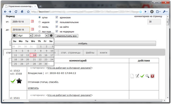
Task: Go to previous month in datepicker
Action: click(14, 35)
